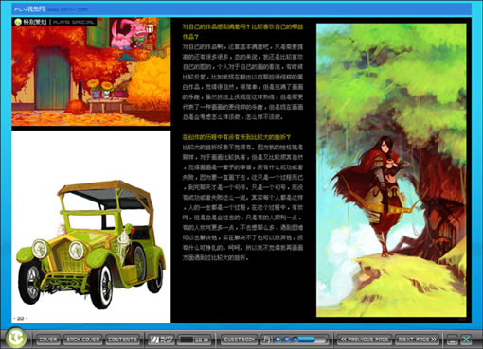
Task: Click the green vintage car illustration
Action: coord(91,244)
